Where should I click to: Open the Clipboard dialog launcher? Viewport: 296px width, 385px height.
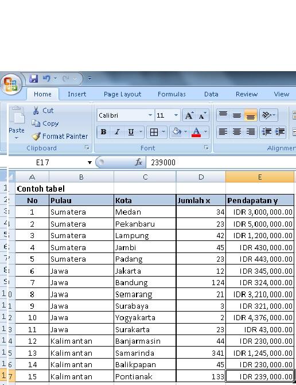click(x=87, y=147)
